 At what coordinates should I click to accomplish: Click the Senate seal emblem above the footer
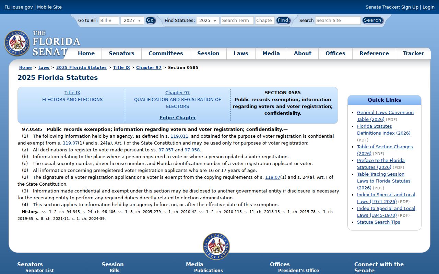coord(216,246)
